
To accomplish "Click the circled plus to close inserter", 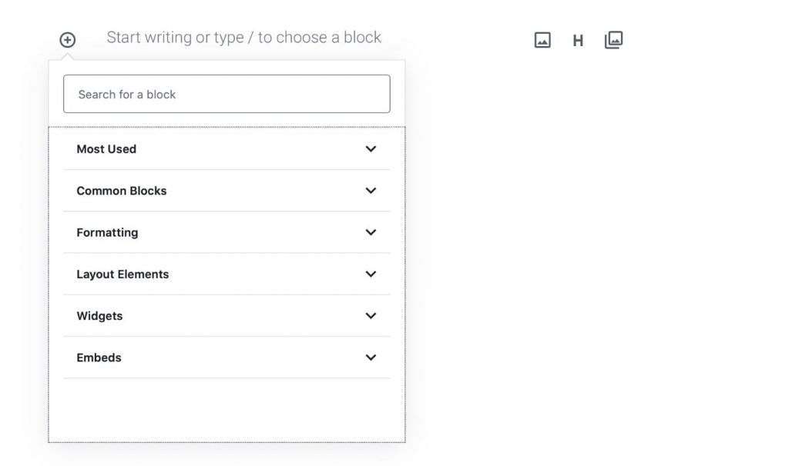I will click(x=66, y=38).
